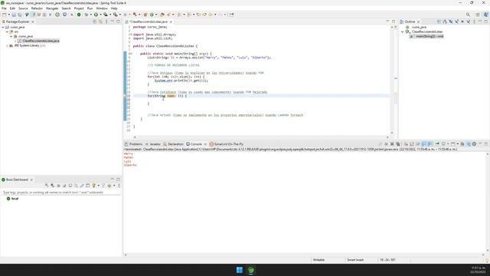This screenshot has width=490, height=276.
Task: Click the External Tools toolbar icon
Action: (116, 15)
